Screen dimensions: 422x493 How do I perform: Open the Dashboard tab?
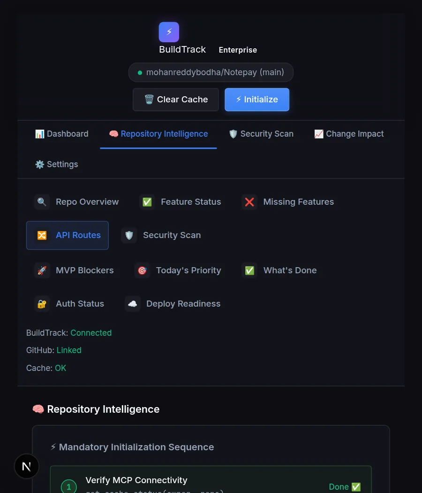(x=62, y=134)
